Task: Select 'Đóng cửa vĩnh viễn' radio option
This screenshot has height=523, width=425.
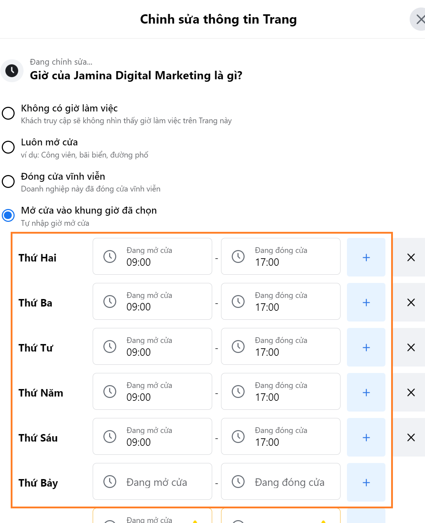Action: 8,181
